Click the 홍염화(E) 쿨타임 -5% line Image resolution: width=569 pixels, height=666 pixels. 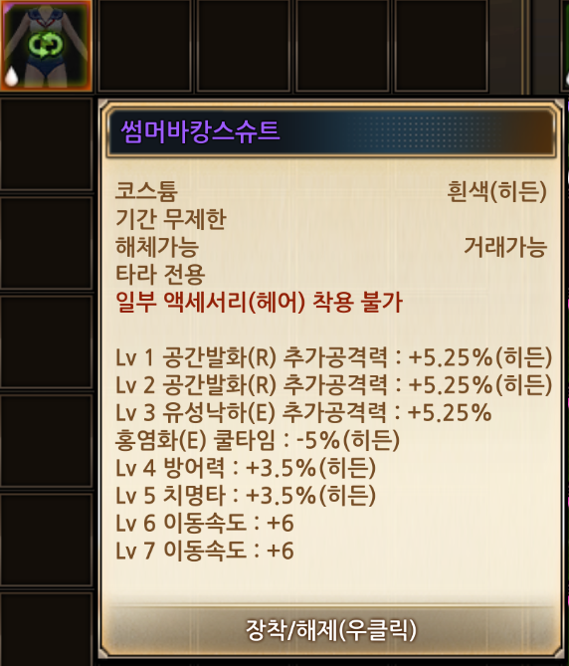tap(257, 440)
